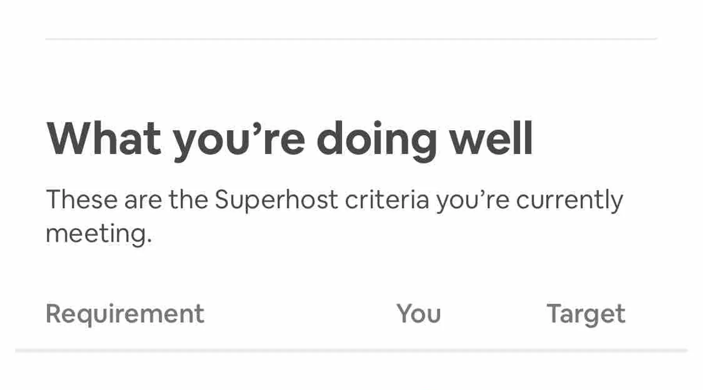Click the word "These" starting the description
The height and width of the screenshot is (390, 703).
pos(82,200)
